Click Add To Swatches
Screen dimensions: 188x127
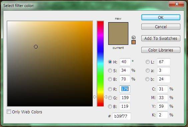tap(161, 38)
